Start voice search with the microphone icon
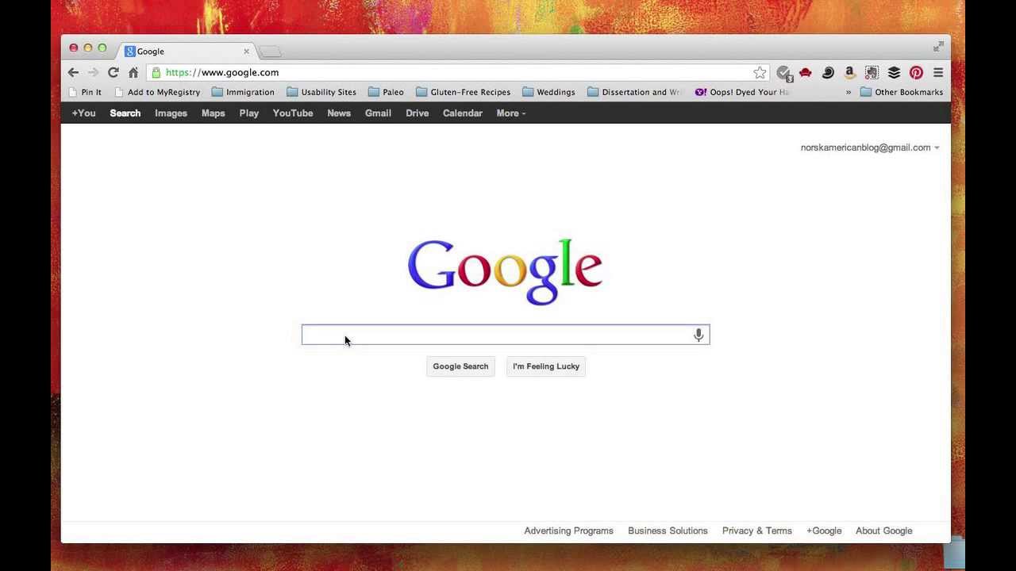The height and width of the screenshot is (571, 1016). pos(698,335)
